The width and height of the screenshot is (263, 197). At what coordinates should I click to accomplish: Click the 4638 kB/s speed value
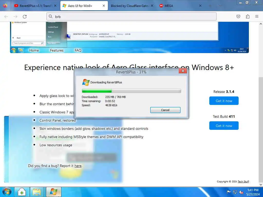pyautogui.click(x=111, y=105)
